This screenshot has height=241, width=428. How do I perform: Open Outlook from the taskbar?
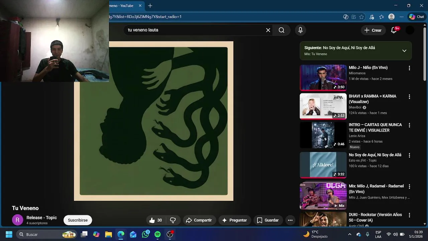(133, 234)
